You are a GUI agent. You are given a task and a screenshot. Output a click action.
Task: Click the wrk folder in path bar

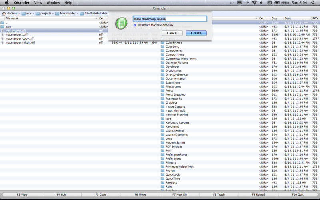(26, 13)
